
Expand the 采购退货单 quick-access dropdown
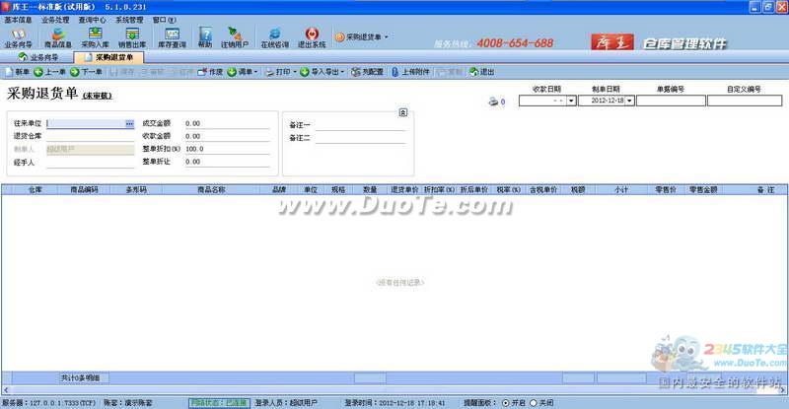(x=386, y=37)
